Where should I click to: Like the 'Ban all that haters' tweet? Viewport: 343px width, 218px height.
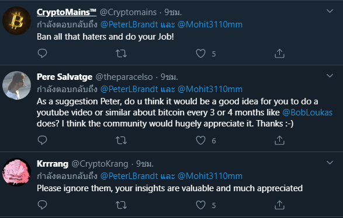(200, 54)
